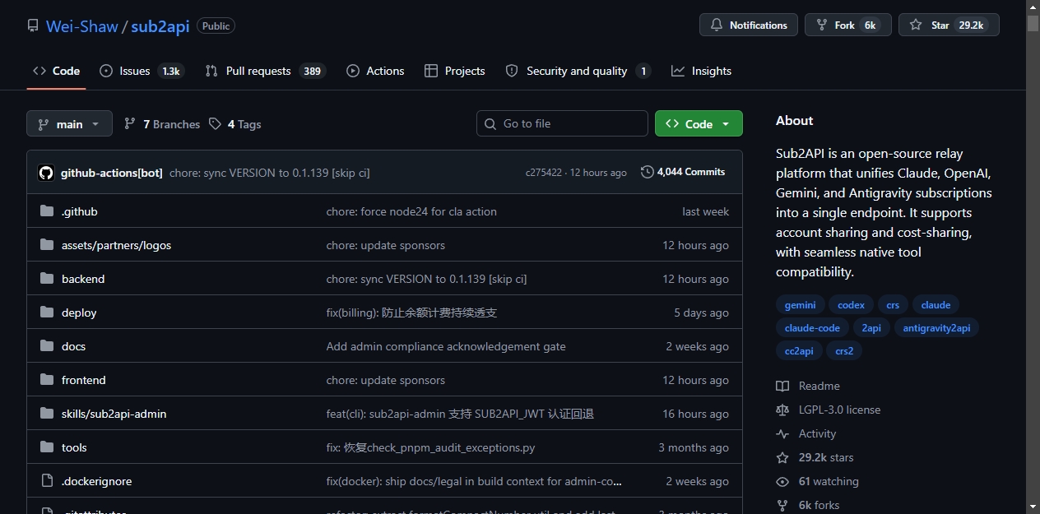1040x514 pixels.
Task: View 7 Branches link
Action: click(162, 124)
